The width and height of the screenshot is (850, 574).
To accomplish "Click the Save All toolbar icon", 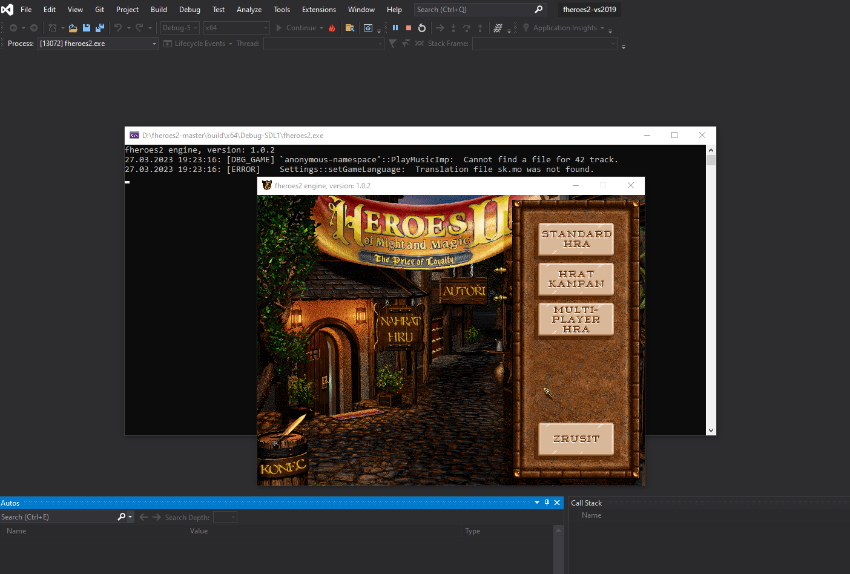I will click(x=99, y=27).
